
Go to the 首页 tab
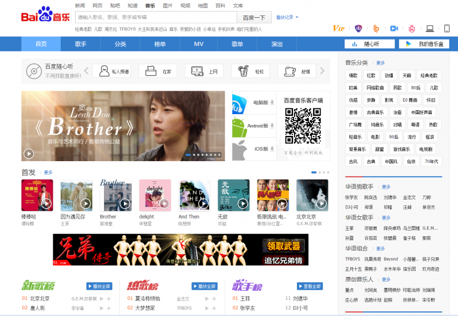41,44
